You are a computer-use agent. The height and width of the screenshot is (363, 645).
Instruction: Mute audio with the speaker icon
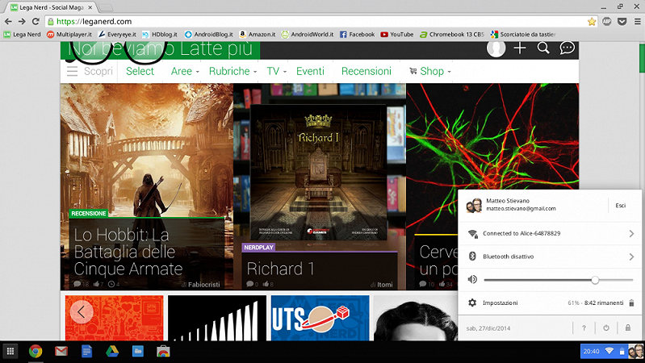472,280
